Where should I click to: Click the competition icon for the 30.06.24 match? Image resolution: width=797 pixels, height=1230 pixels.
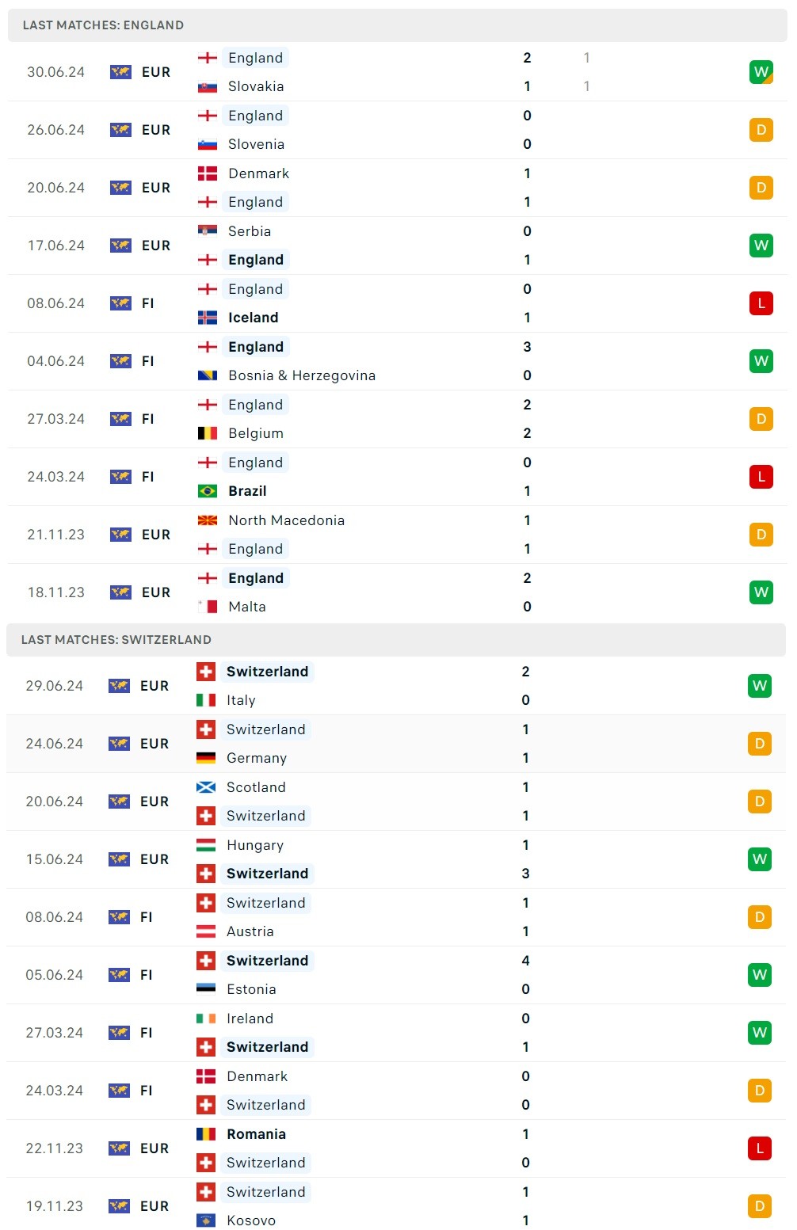[x=120, y=72]
